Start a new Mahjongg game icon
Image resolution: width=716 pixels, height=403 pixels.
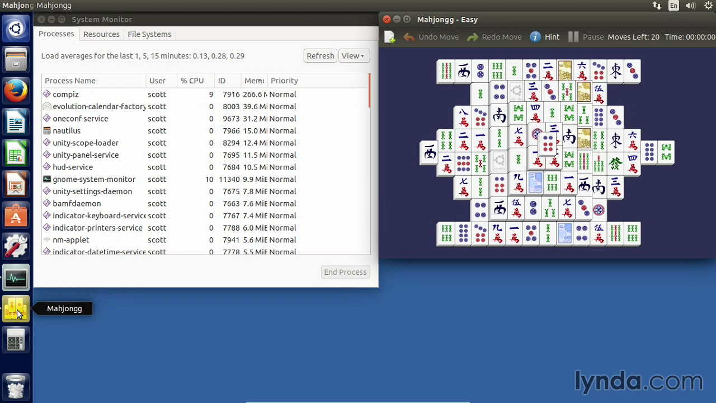(x=390, y=37)
